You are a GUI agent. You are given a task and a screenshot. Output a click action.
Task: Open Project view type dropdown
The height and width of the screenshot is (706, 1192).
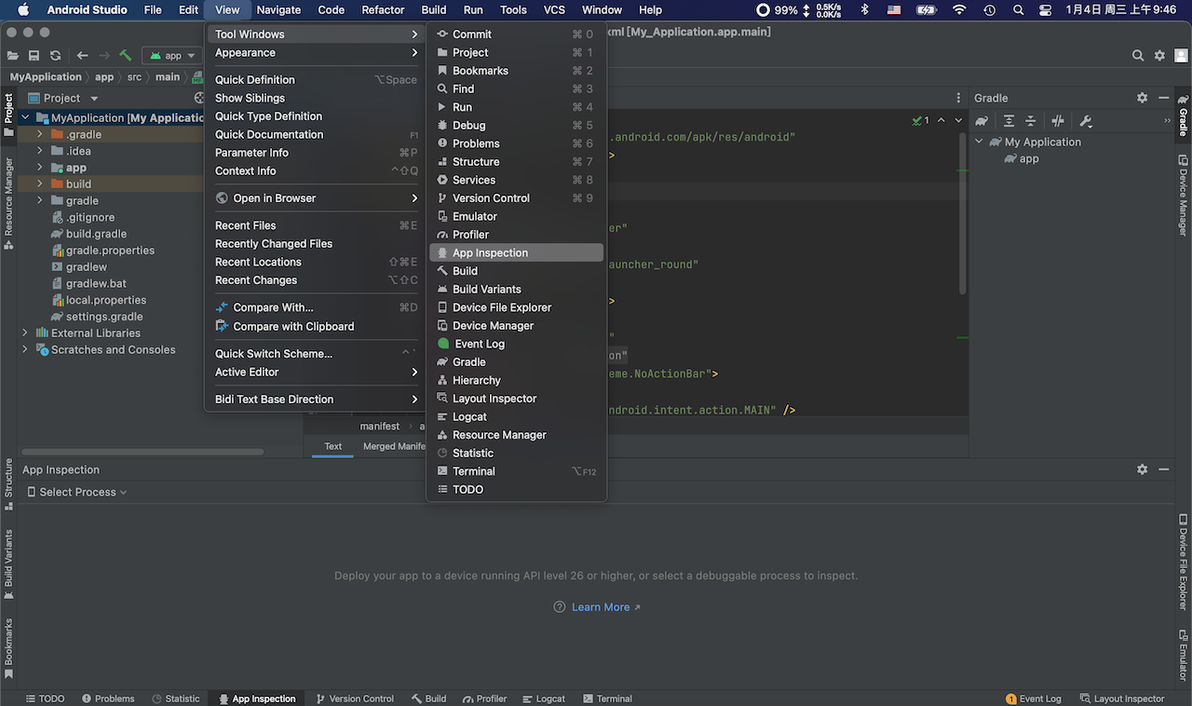click(x=63, y=98)
